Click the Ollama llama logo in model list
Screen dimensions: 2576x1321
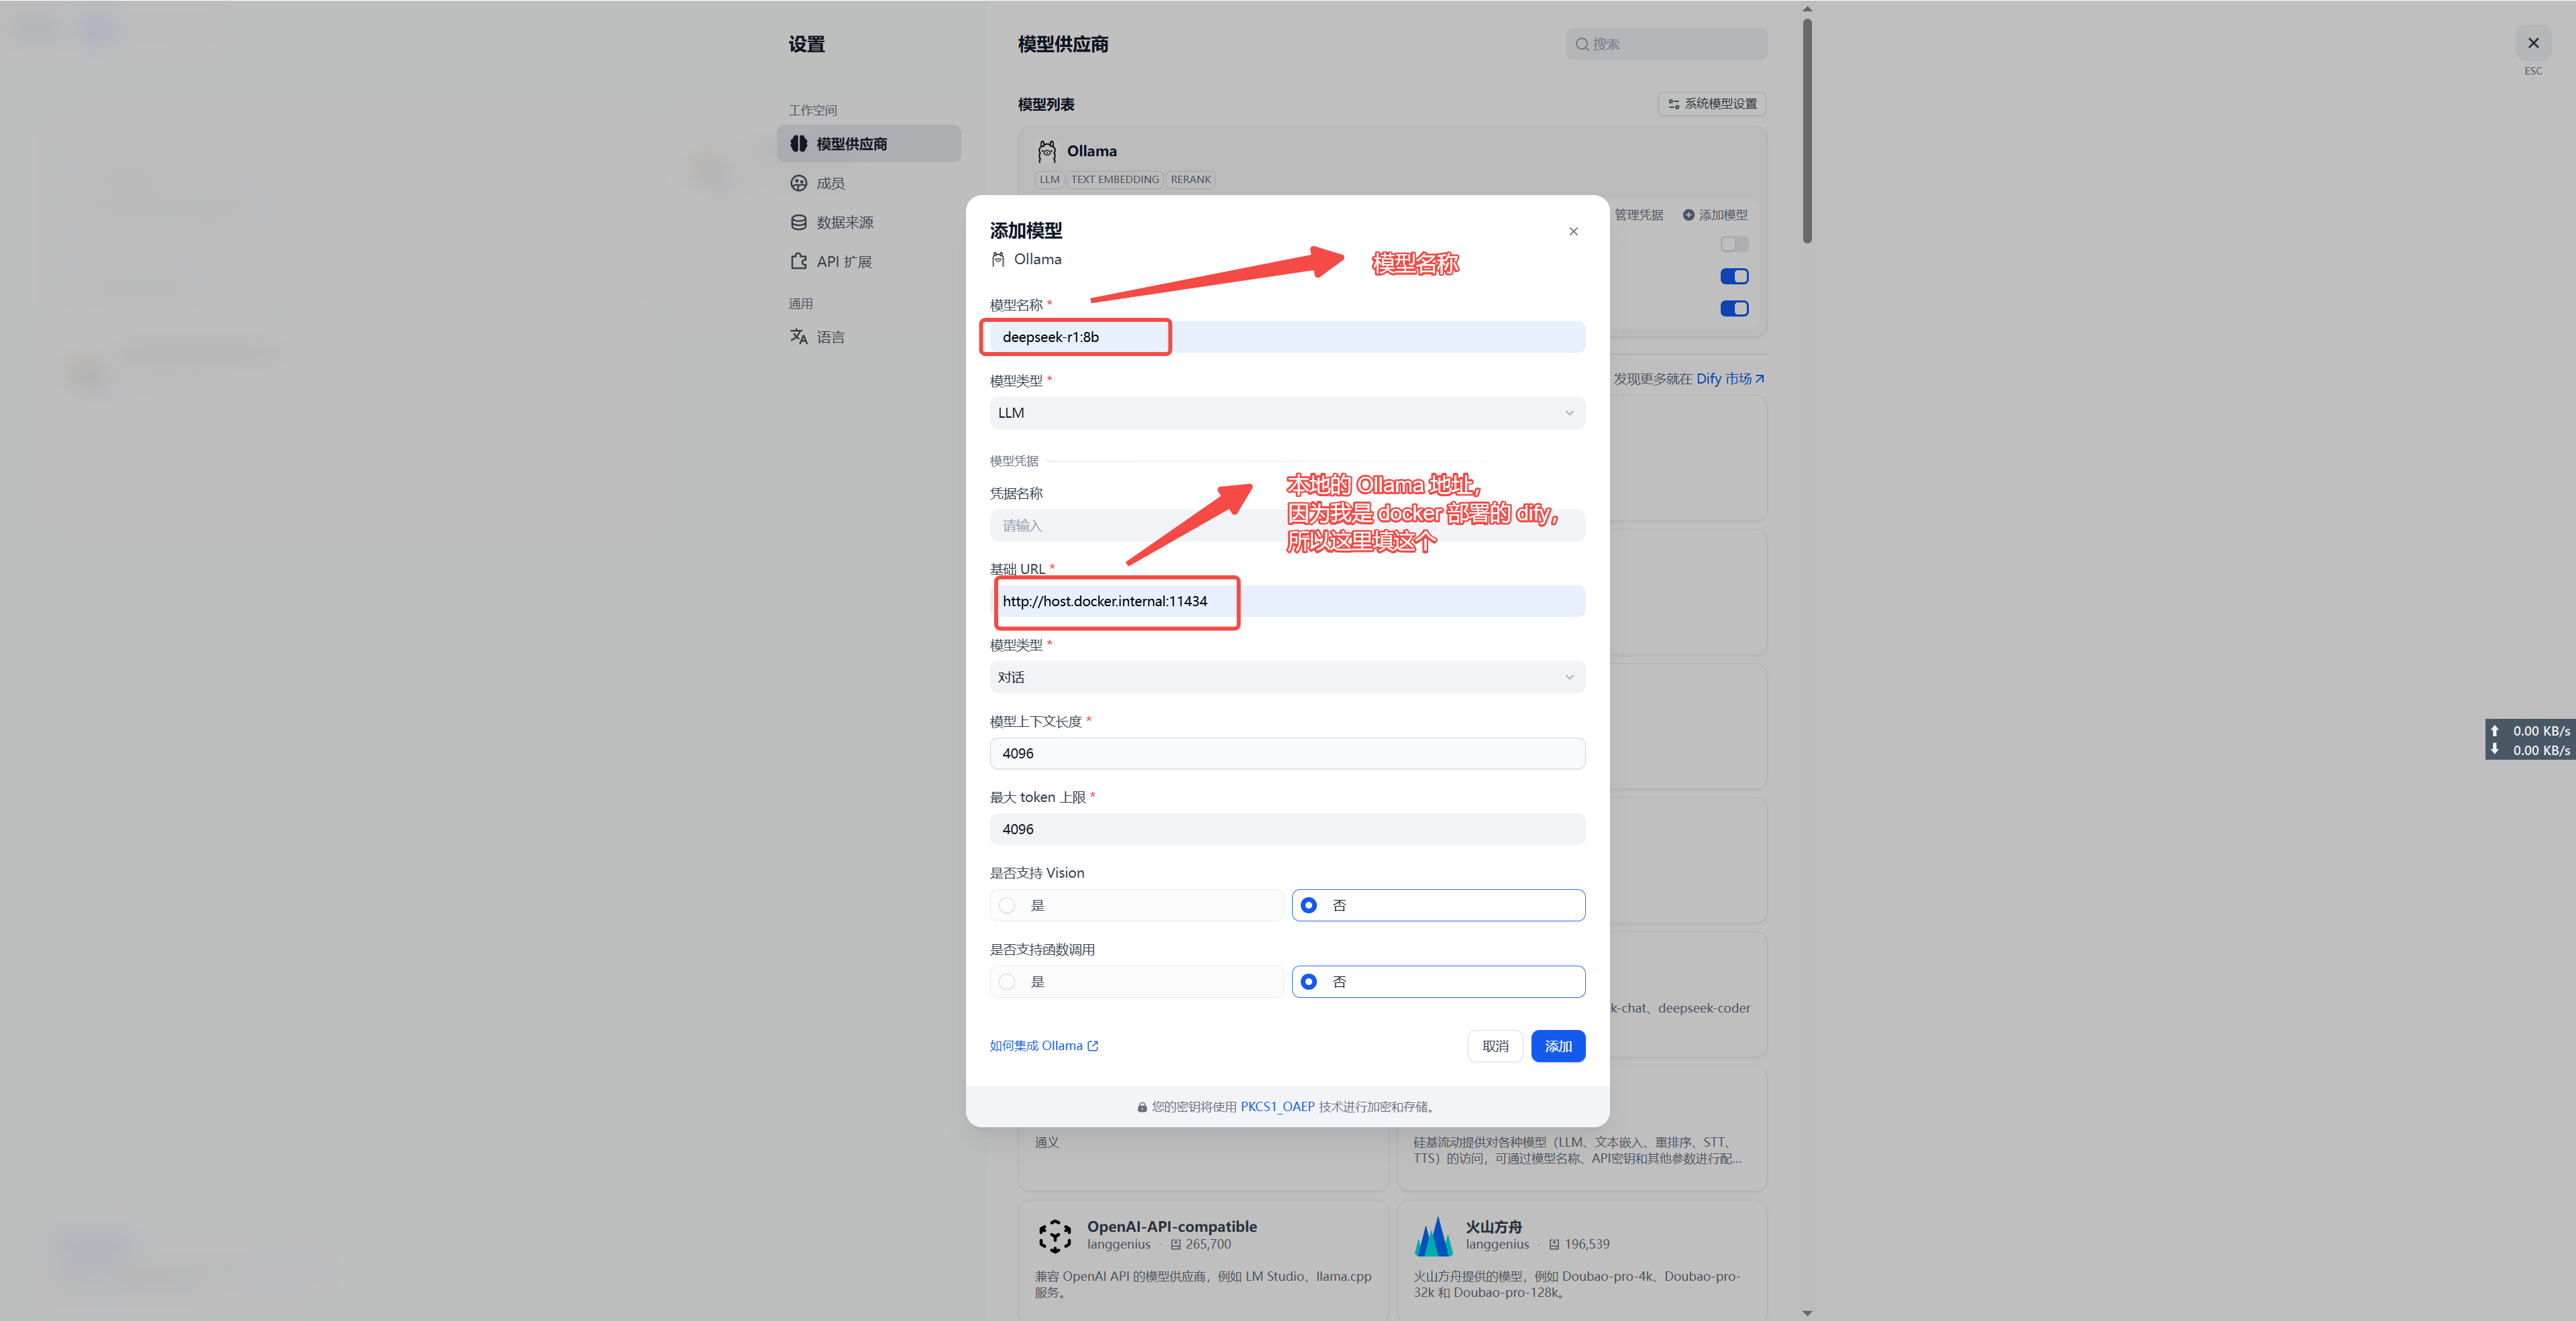point(1046,151)
